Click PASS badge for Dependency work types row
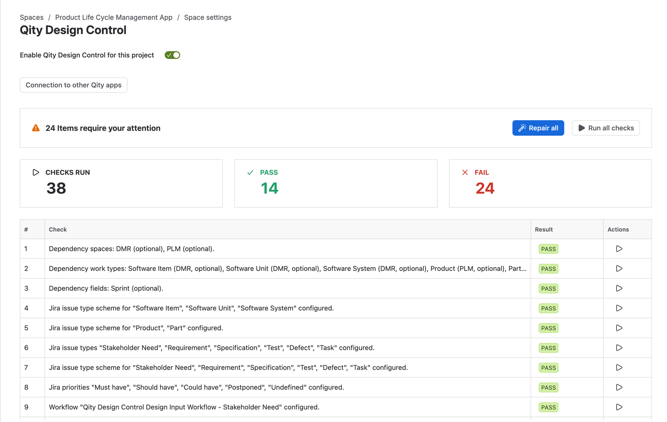667x422 pixels. [x=549, y=269]
